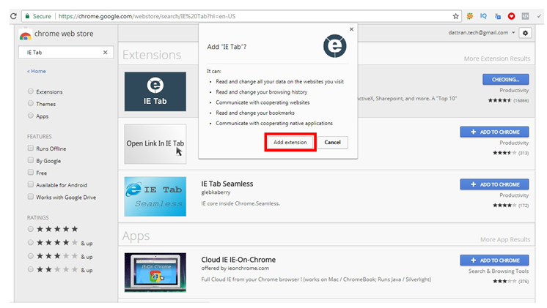Select the Themes filter radio button
Viewport: 547px width, 308px height.
31,103
